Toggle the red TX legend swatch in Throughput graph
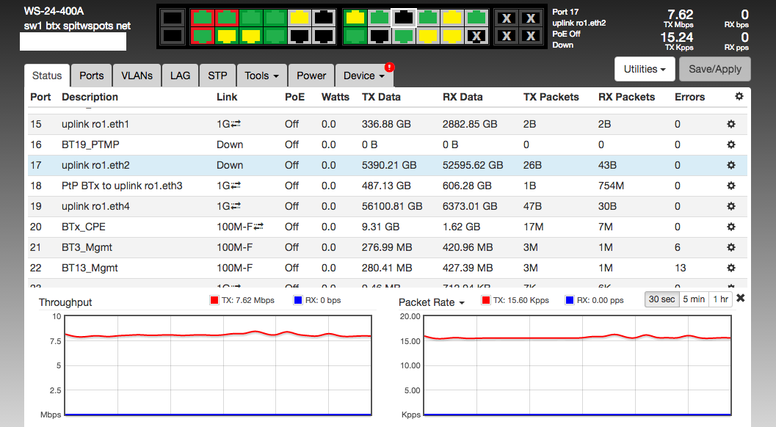 (214, 300)
